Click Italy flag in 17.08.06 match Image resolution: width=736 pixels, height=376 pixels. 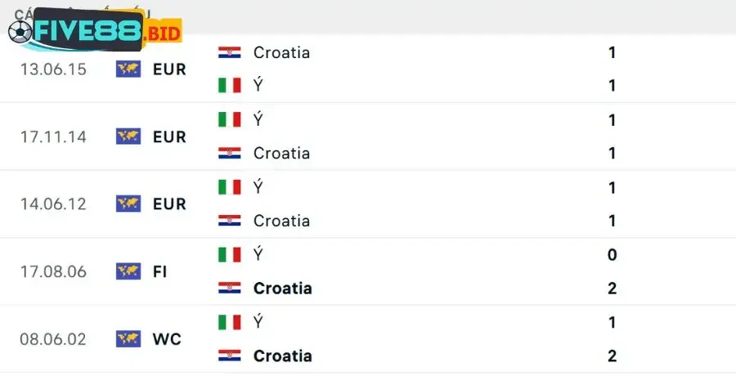point(230,254)
